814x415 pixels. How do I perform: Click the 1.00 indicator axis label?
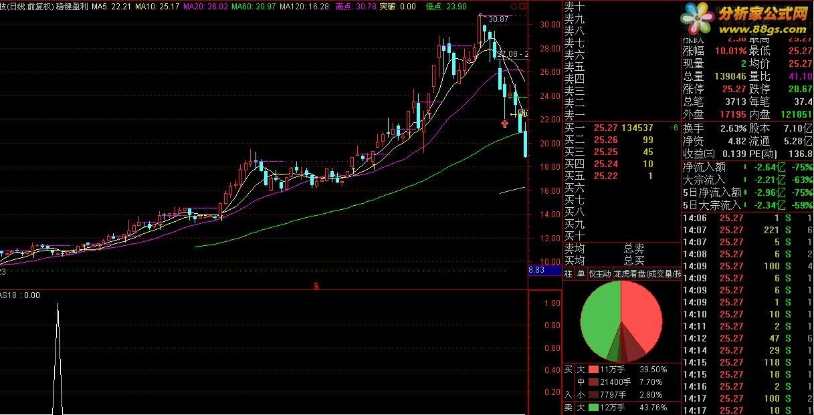click(x=552, y=303)
